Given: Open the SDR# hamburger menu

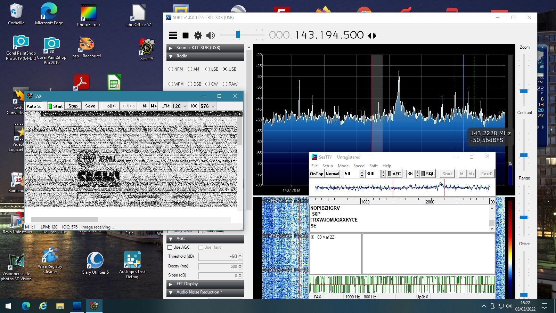Looking at the screenshot, I should point(173,35).
